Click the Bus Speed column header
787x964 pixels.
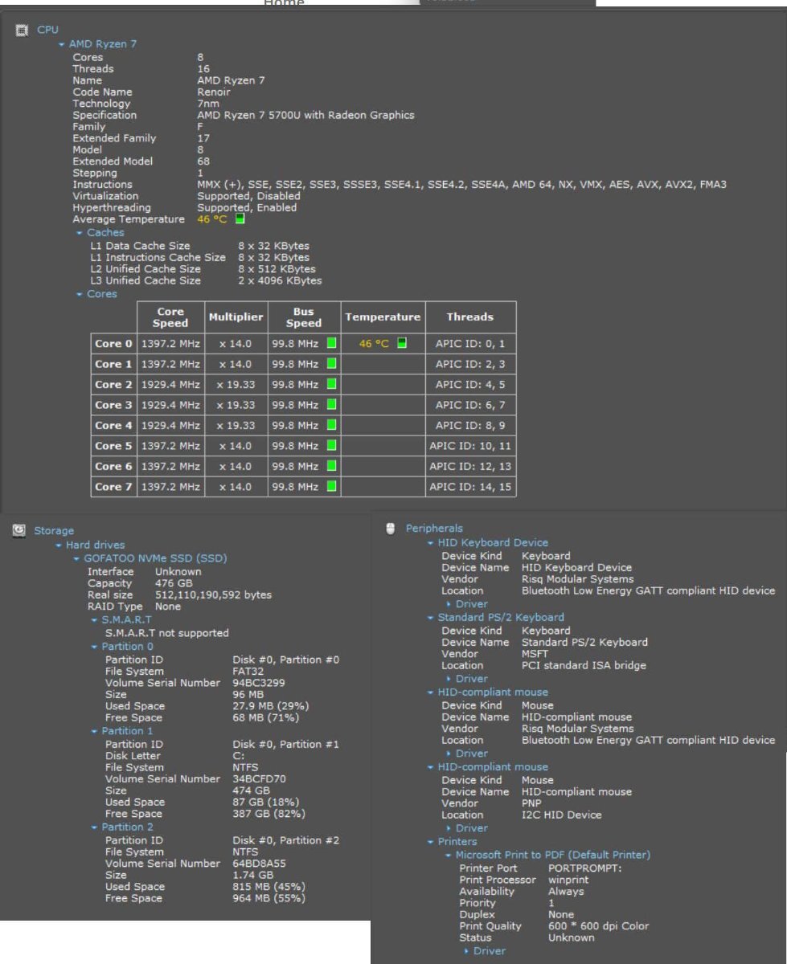click(304, 317)
